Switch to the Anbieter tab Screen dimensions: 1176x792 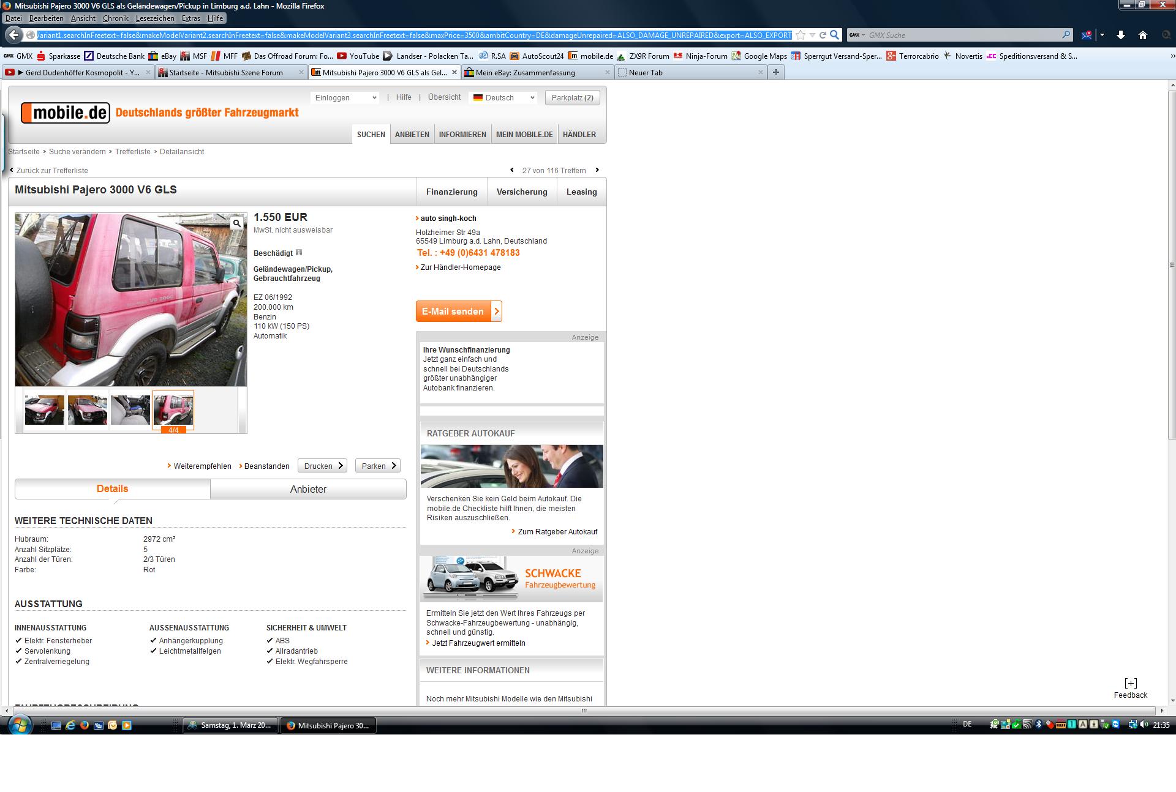pos(308,489)
